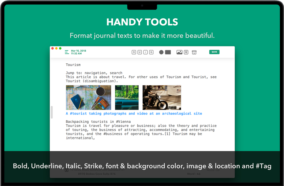284x186 pixels.
Task: Click the #Vienna tag
Action: point(123,122)
